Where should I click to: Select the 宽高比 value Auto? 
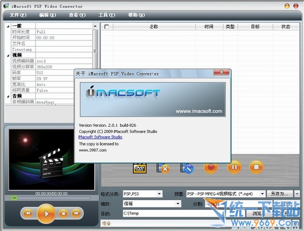tap(55, 84)
